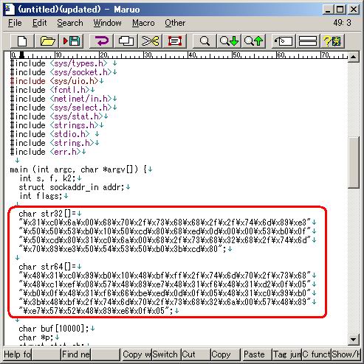
Task: Click the purple Undo arrow icon
Action: [101, 41]
